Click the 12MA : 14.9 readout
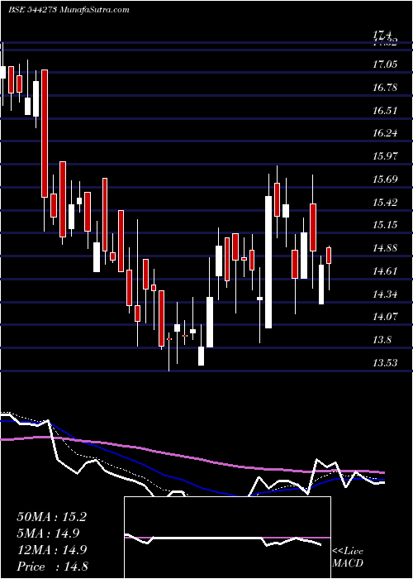 [x=51, y=550]
